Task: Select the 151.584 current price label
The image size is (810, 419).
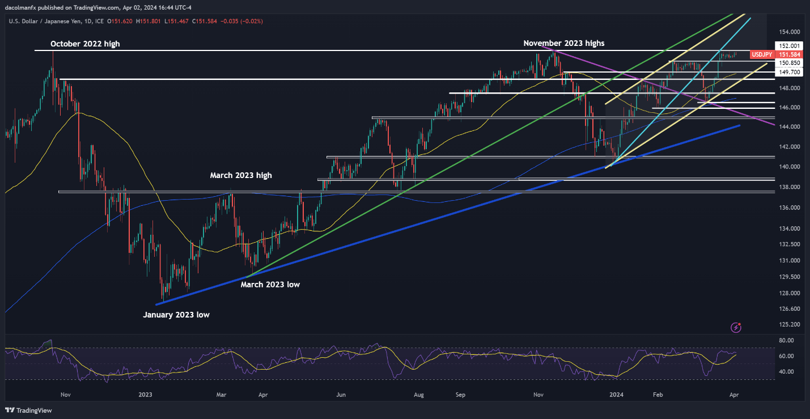Action: [790, 54]
